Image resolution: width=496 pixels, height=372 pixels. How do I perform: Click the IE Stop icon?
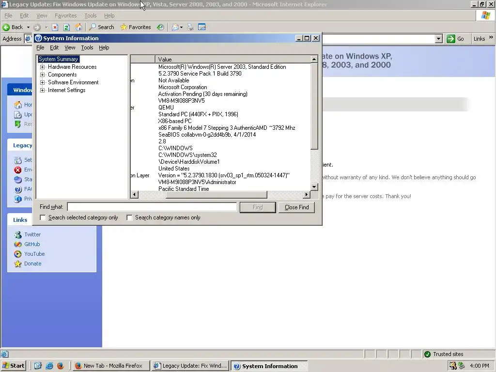55,27
